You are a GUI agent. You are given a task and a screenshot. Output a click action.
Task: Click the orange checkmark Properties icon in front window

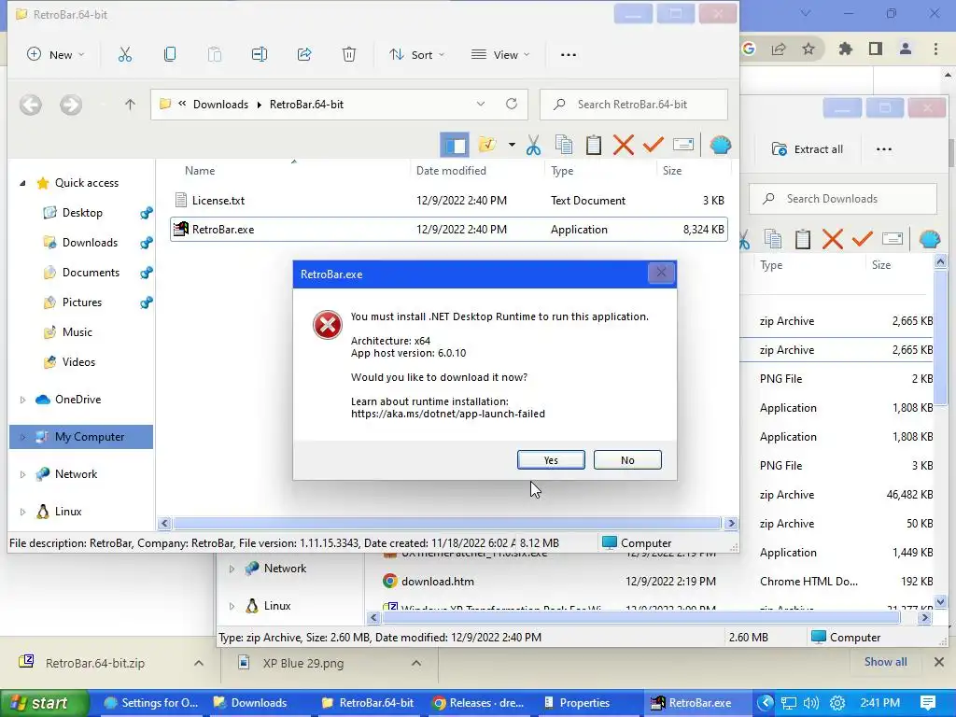click(x=653, y=145)
